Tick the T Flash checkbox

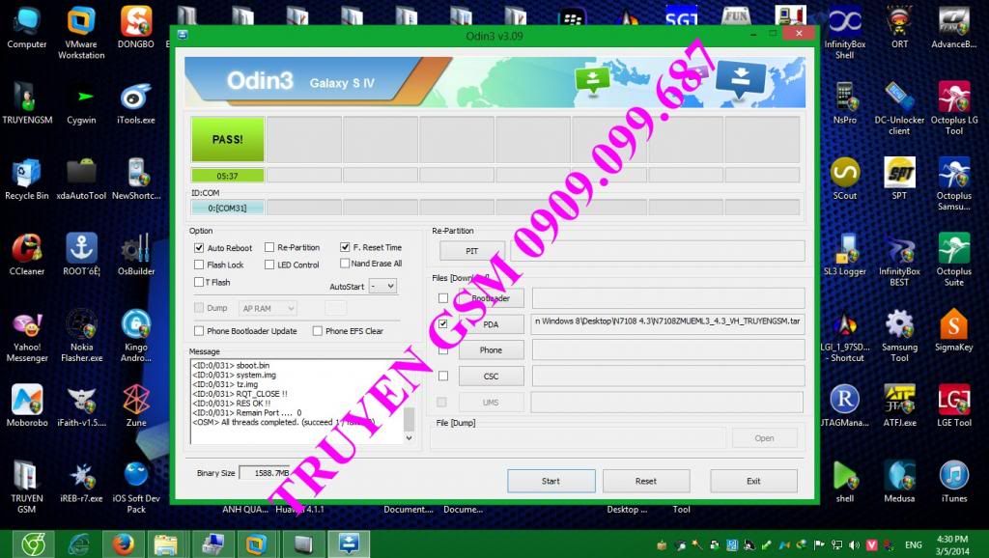[x=199, y=282]
